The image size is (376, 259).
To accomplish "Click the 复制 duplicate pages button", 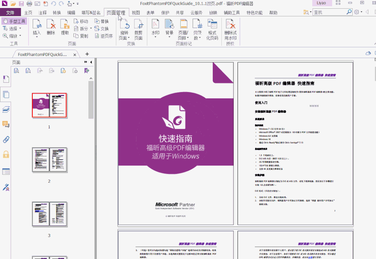I will (81, 36).
